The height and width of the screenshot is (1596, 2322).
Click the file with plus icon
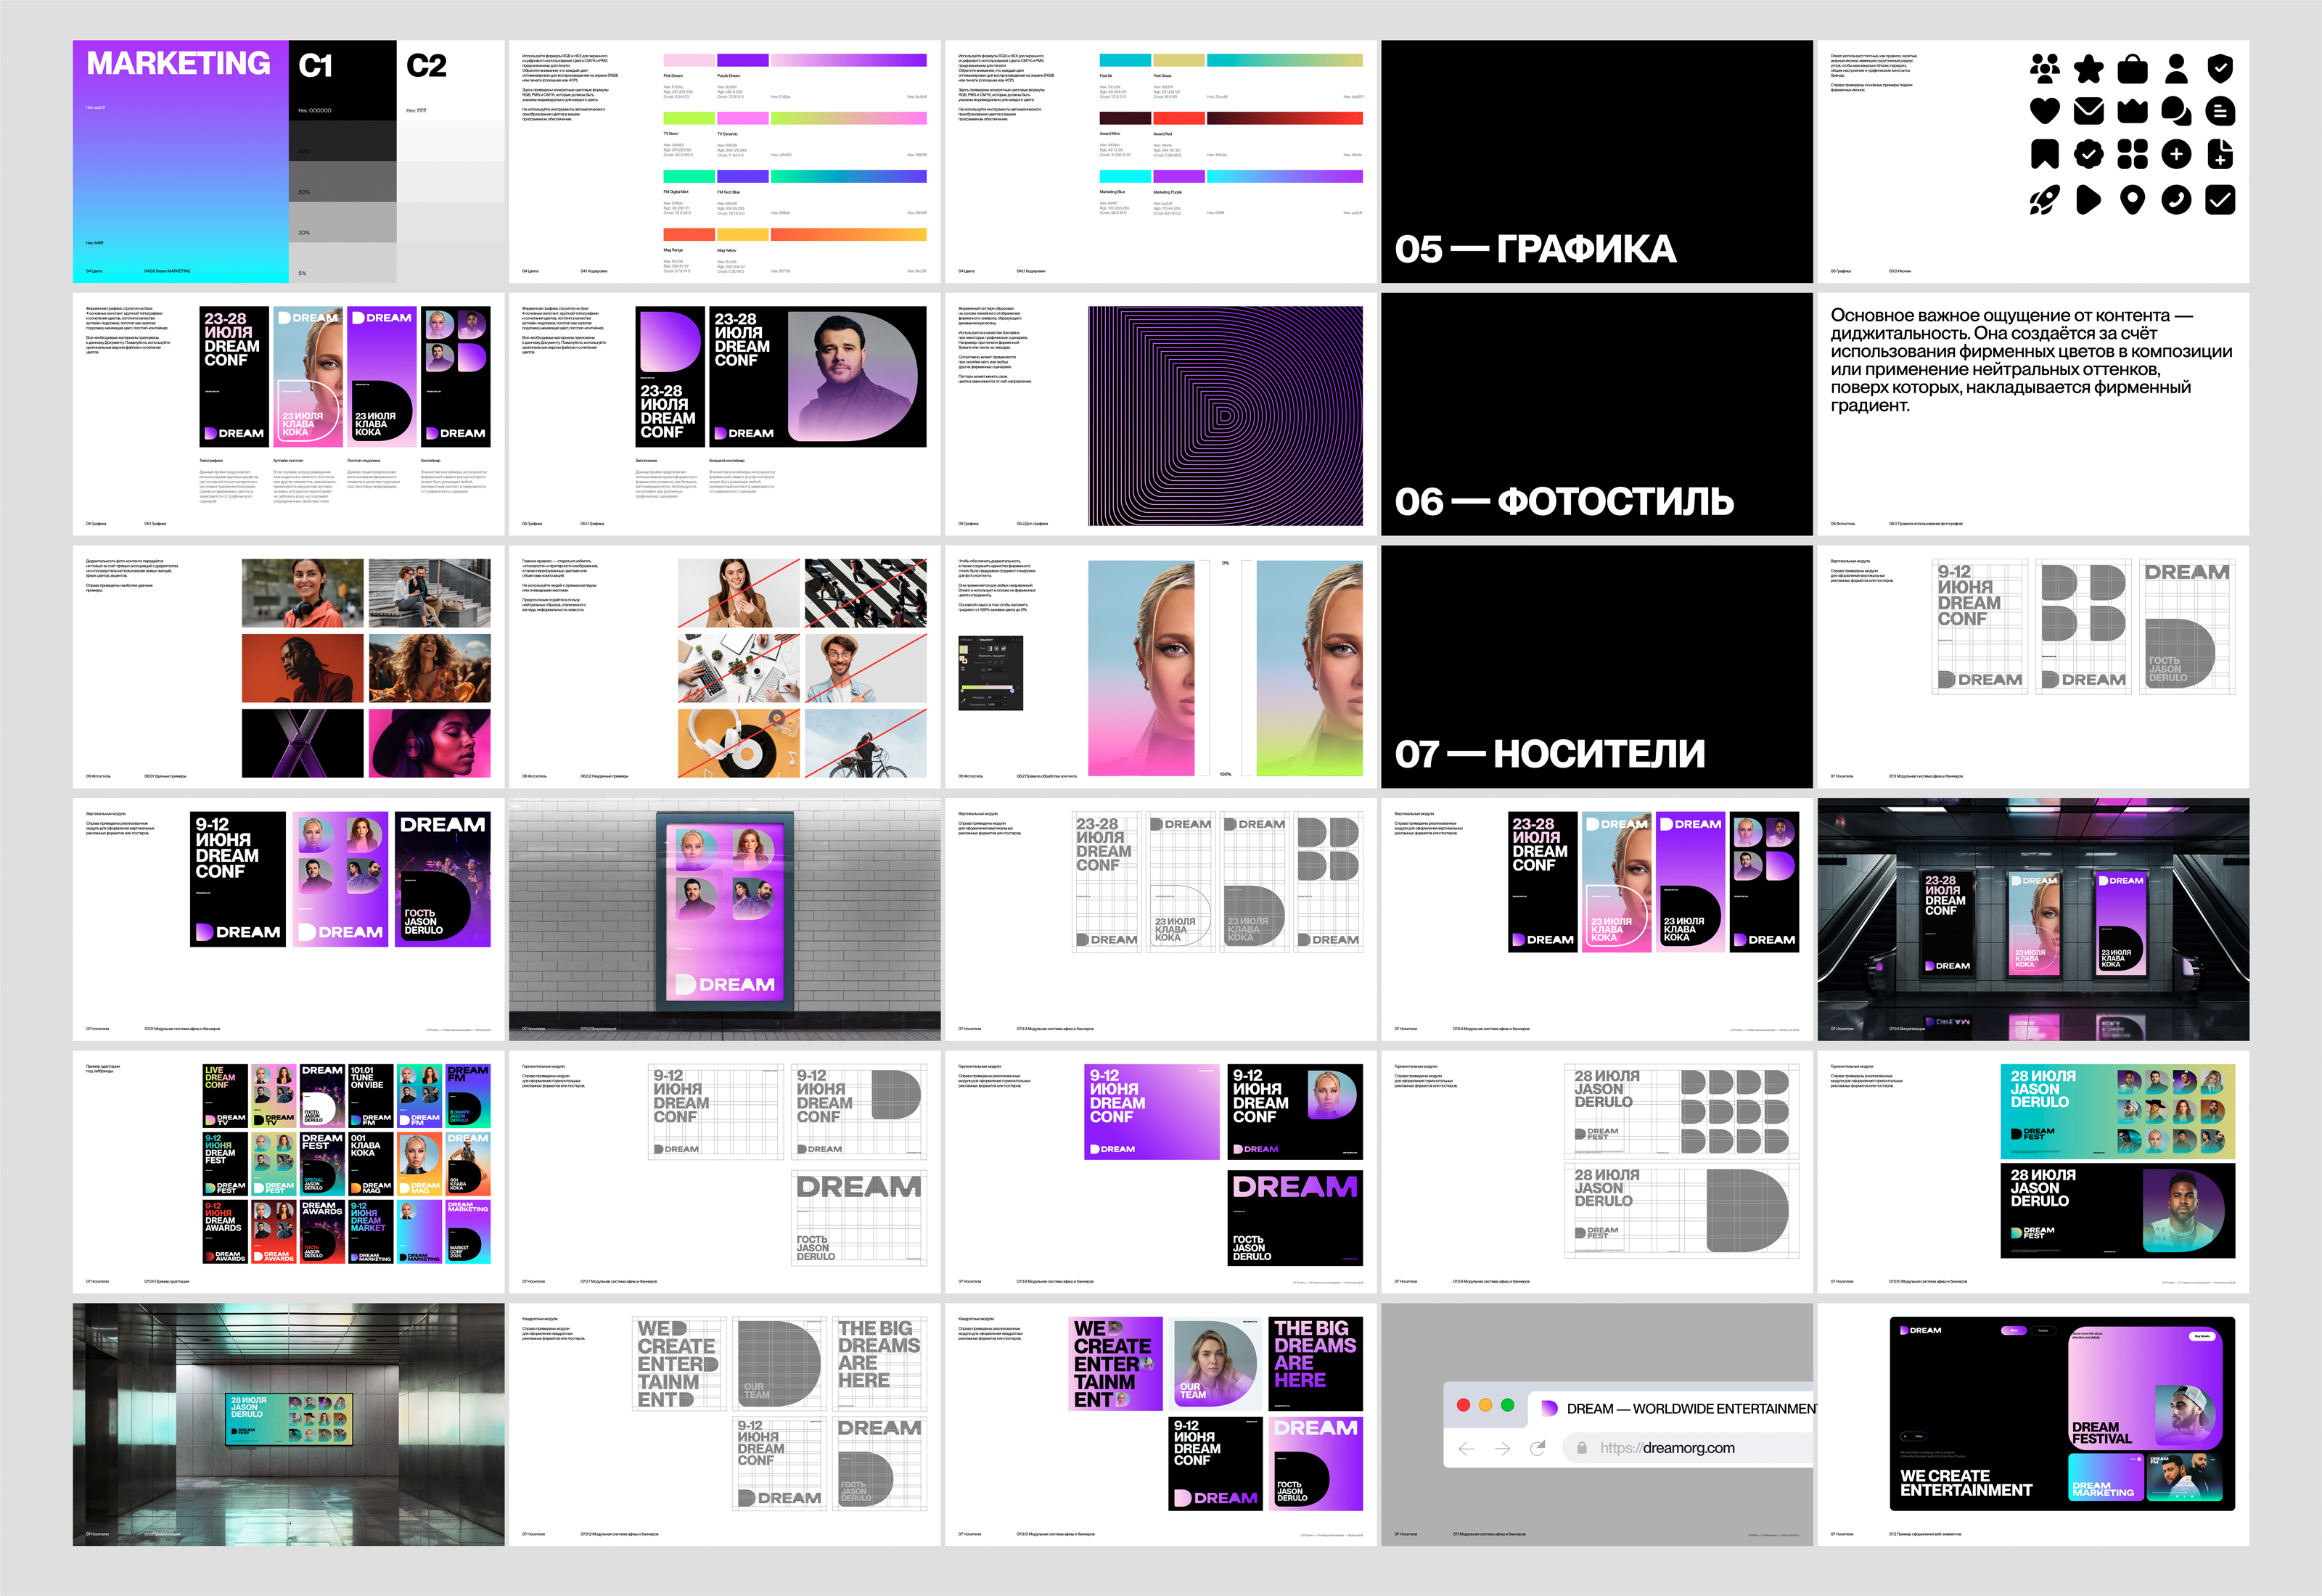pyautogui.click(x=2220, y=154)
